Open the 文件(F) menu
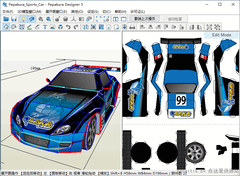Image resolution: width=240 pixels, height=176 pixels. [x=8, y=12]
